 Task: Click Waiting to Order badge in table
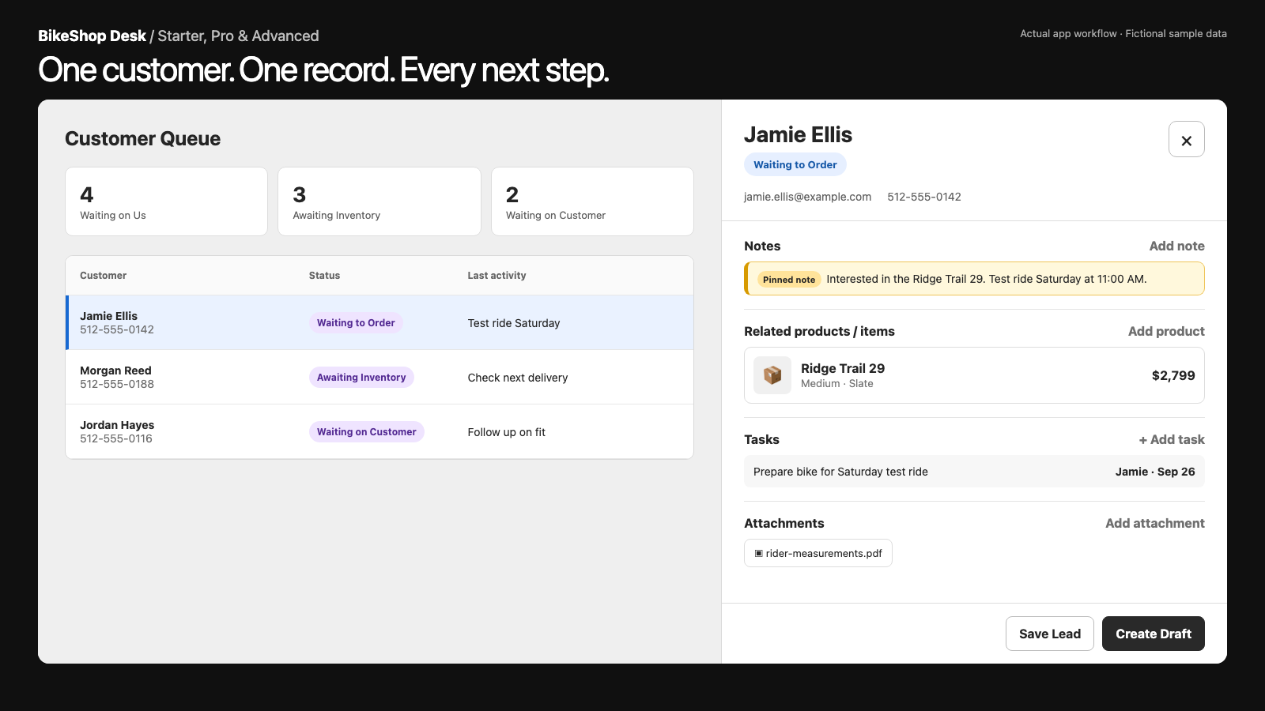pyautogui.click(x=356, y=322)
